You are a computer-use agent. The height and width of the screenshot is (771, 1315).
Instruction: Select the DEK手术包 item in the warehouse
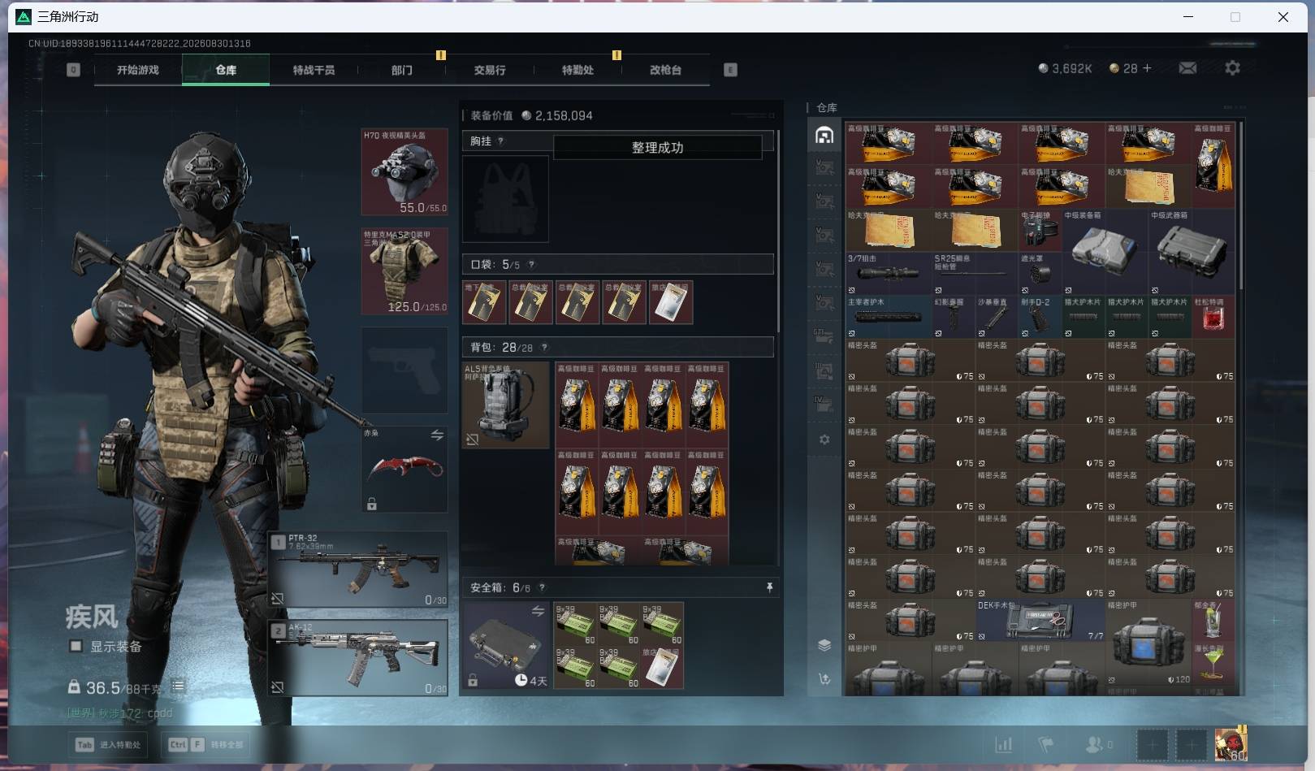(1040, 620)
